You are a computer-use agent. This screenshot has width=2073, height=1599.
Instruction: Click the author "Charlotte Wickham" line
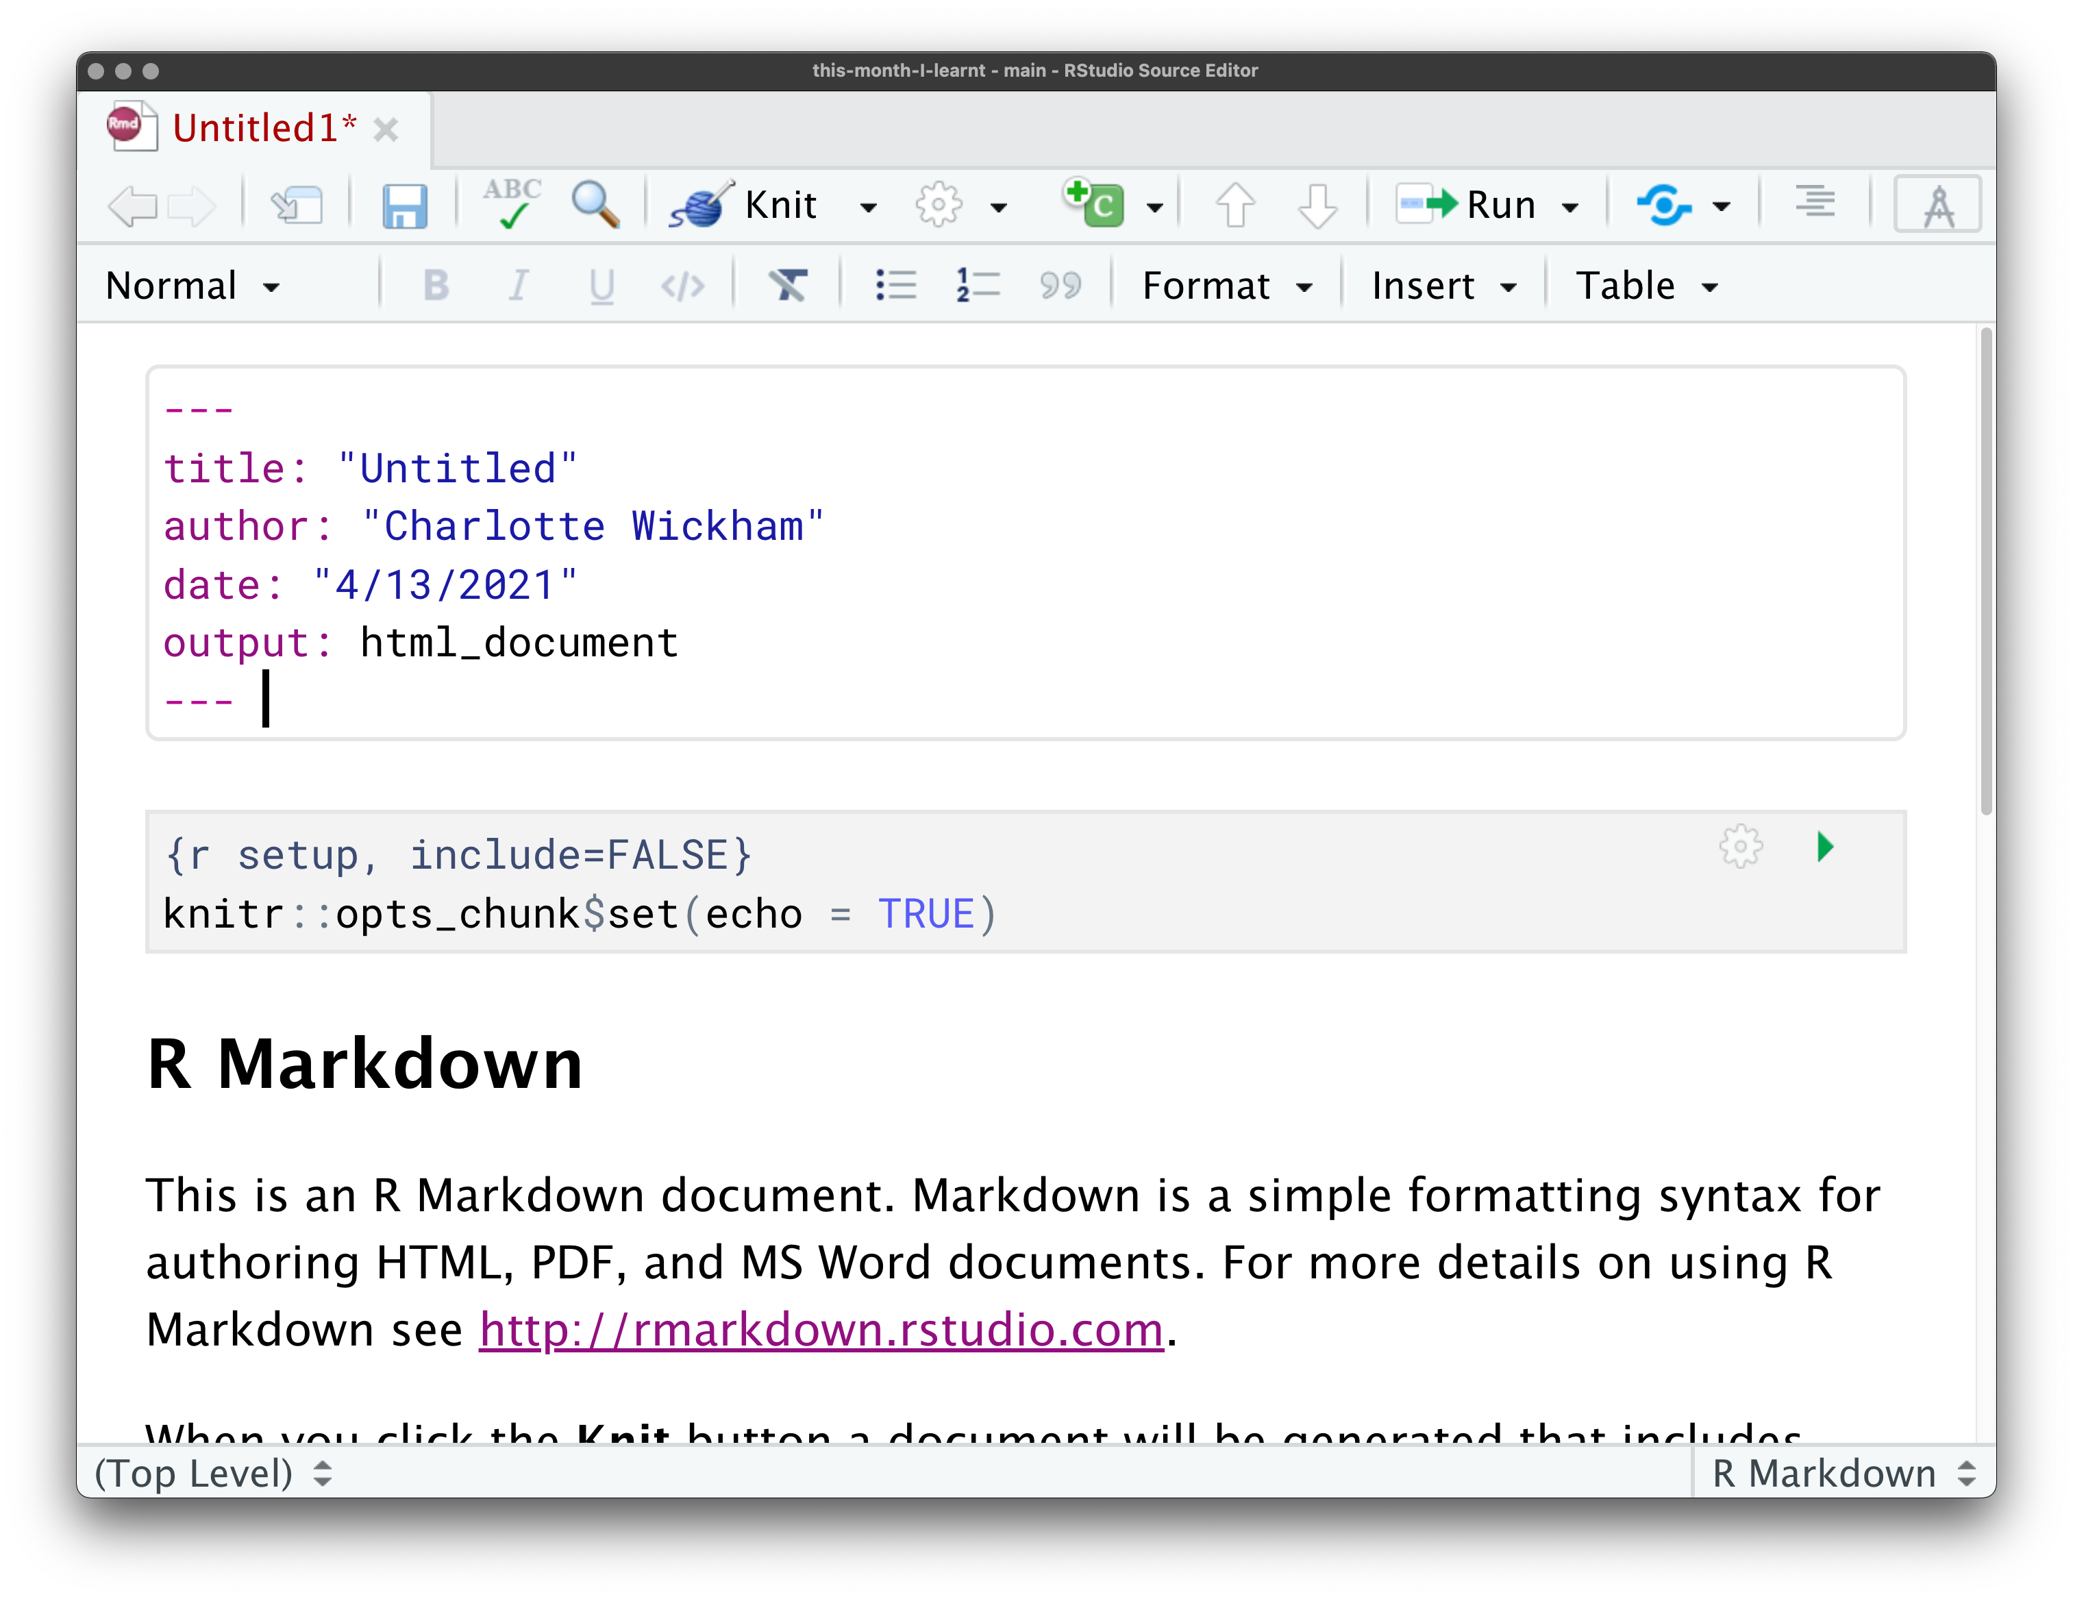coord(493,527)
